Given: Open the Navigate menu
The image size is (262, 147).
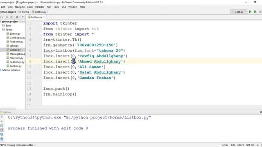Looking at the screenshot, I should click(20, 7).
